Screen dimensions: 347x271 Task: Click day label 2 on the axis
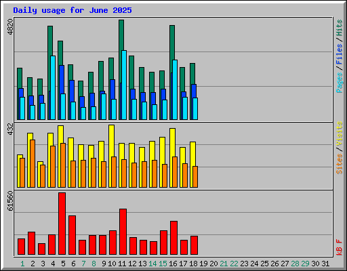33,264
